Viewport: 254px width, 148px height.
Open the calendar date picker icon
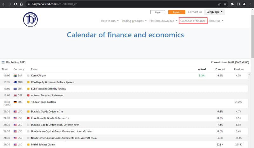coord(3,62)
